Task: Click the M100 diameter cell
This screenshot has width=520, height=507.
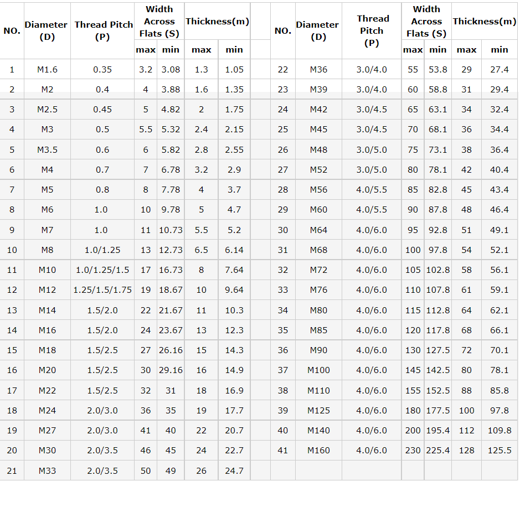Action: (x=318, y=370)
